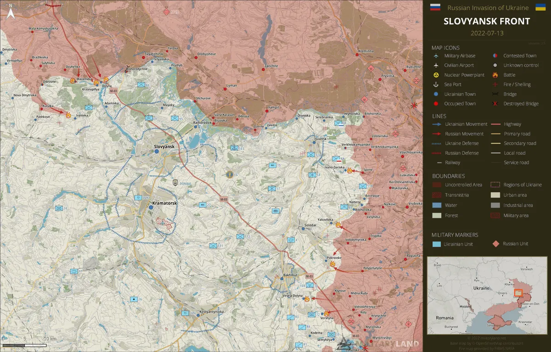The height and width of the screenshot is (352, 551).
Task: Click the Popasna town label
Action: pos(413,256)
